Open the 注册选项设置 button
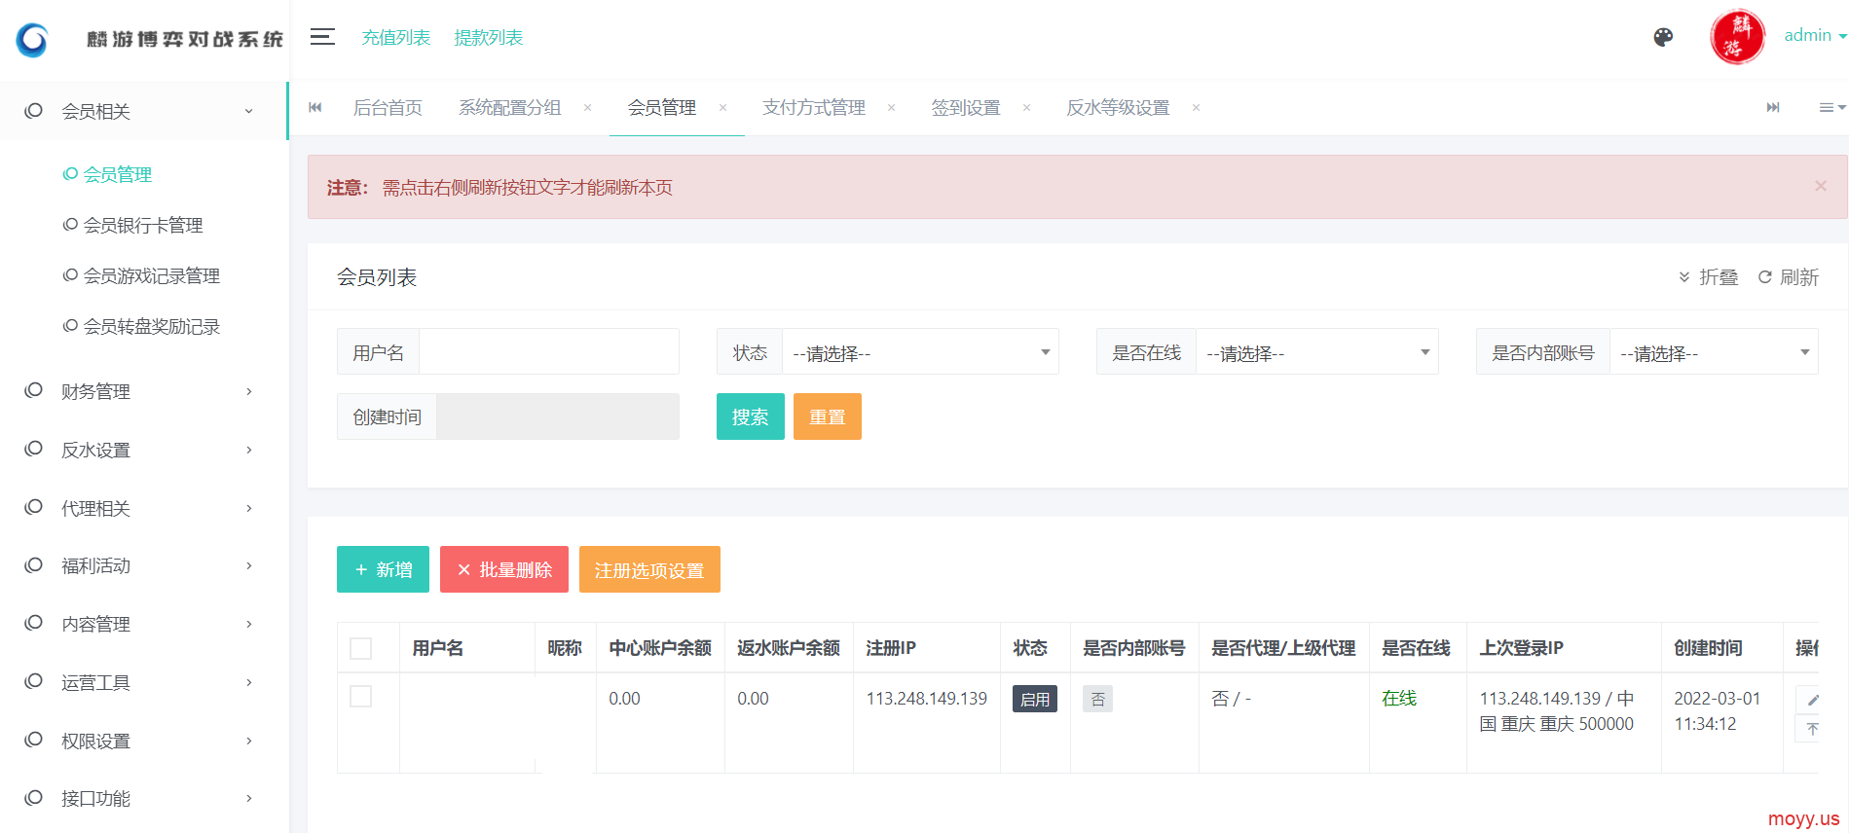This screenshot has width=1849, height=833. point(649,569)
